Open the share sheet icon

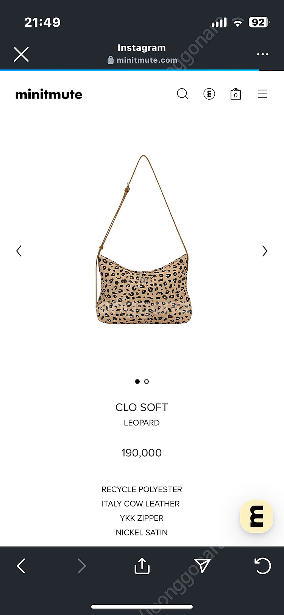[x=142, y=566]
